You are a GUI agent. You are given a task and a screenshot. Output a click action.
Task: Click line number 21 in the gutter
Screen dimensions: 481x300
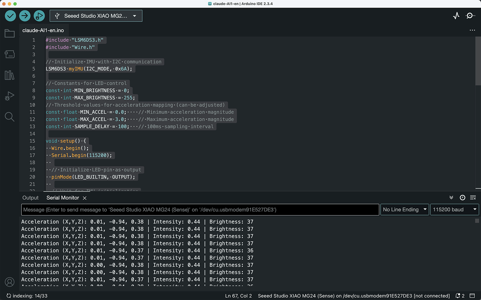click(x=32, y=184)
